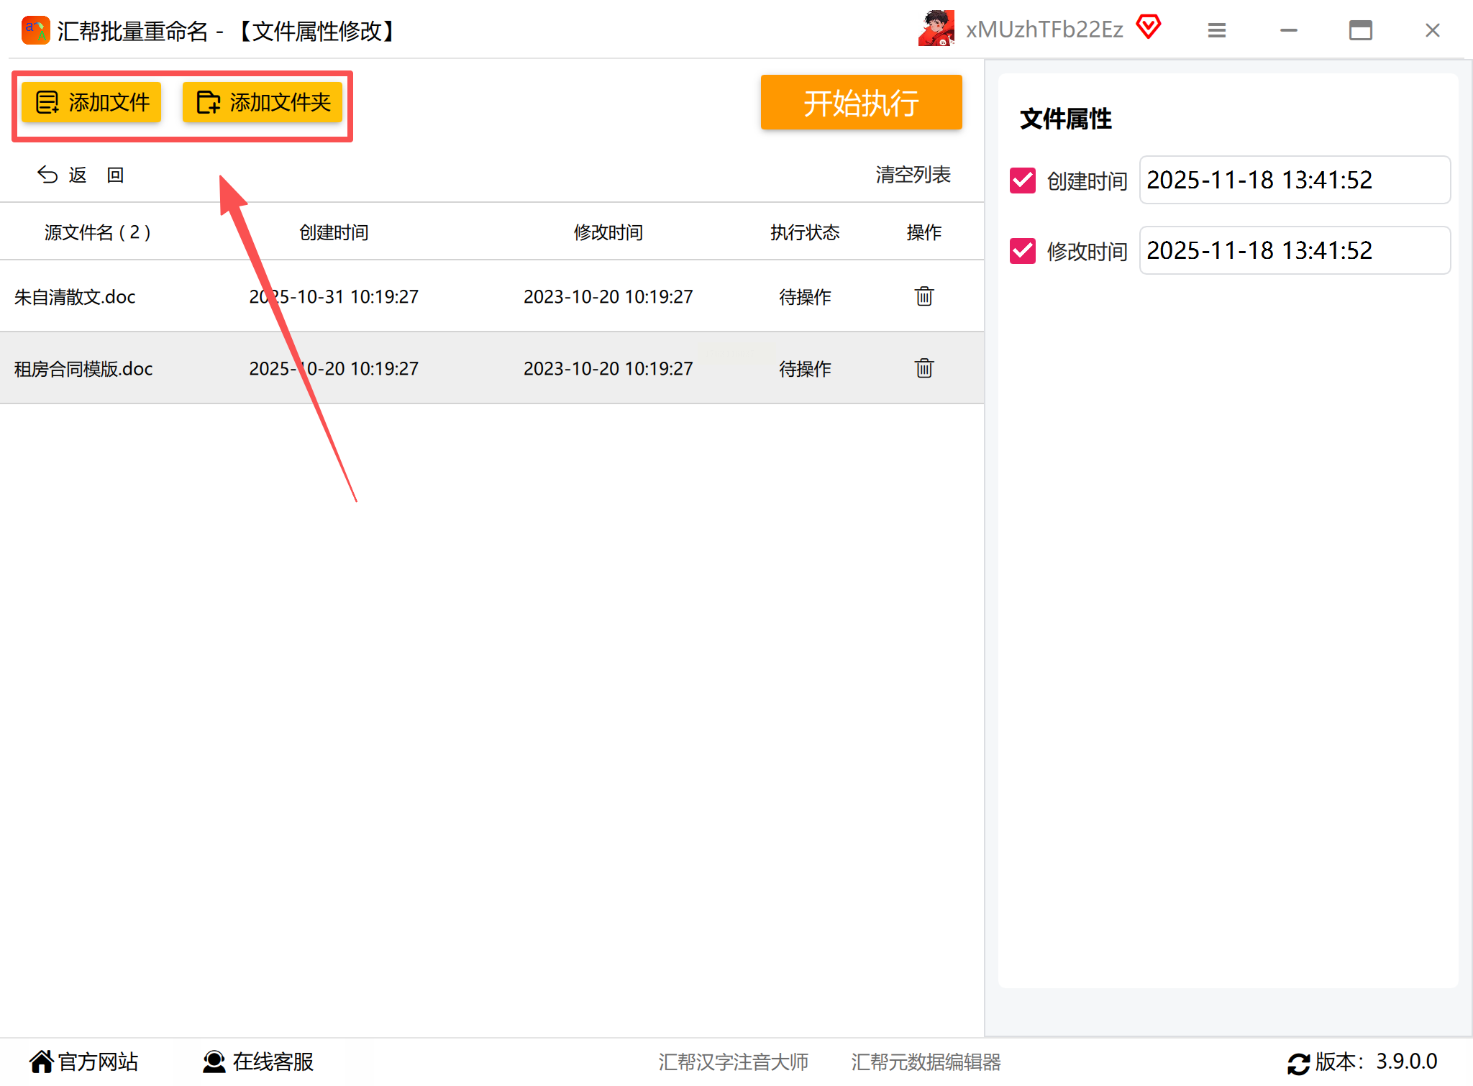This screenshot has height=1086, width=1473.
Task: Click the 返回 back arrow icon
Action: [47, 175]
